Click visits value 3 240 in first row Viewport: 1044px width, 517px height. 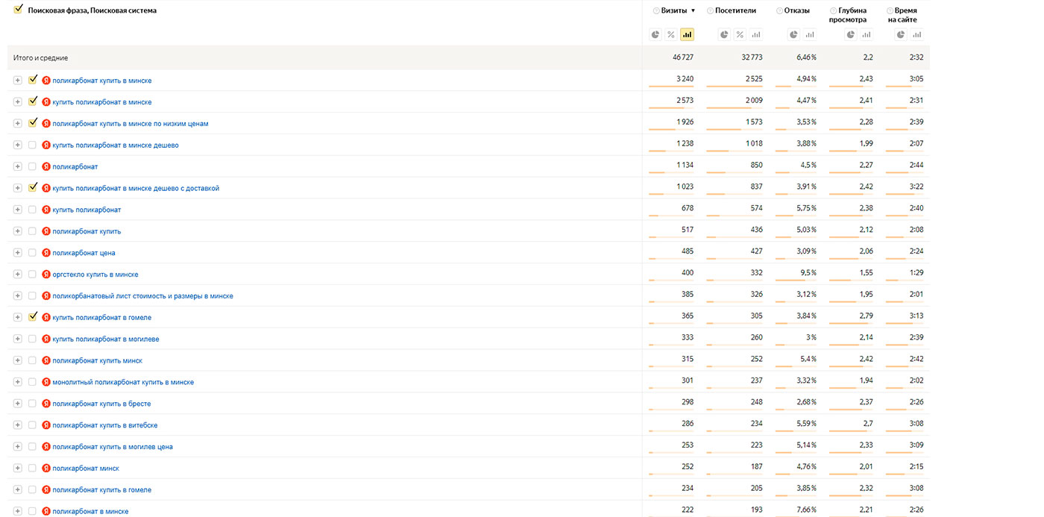pyautogui.click(x=685, y=79)
